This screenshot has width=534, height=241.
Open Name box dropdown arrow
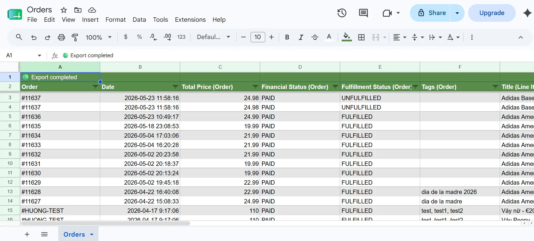[x=39, y=55]
